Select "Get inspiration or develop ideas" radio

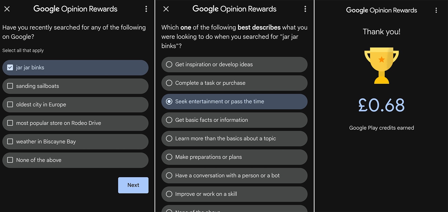pyautogui.click(x=169, y=64)
